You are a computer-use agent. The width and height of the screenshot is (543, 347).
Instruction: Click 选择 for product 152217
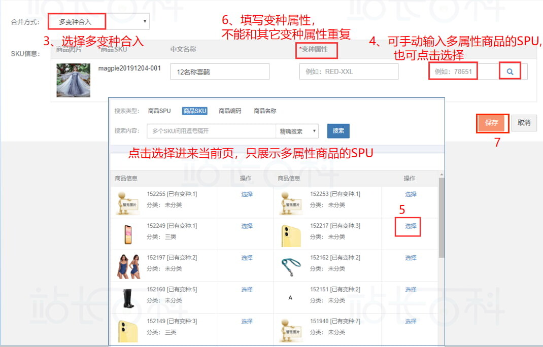pyautogui.click(x=411, y=226)
